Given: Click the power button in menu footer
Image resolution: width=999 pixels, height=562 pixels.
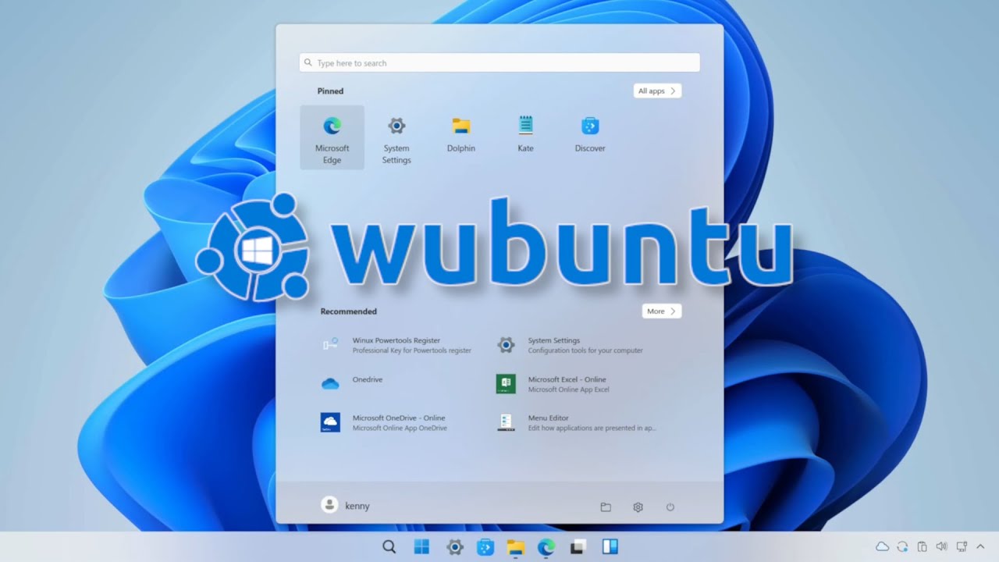Looking at the screenshot, I should (670, 507).
